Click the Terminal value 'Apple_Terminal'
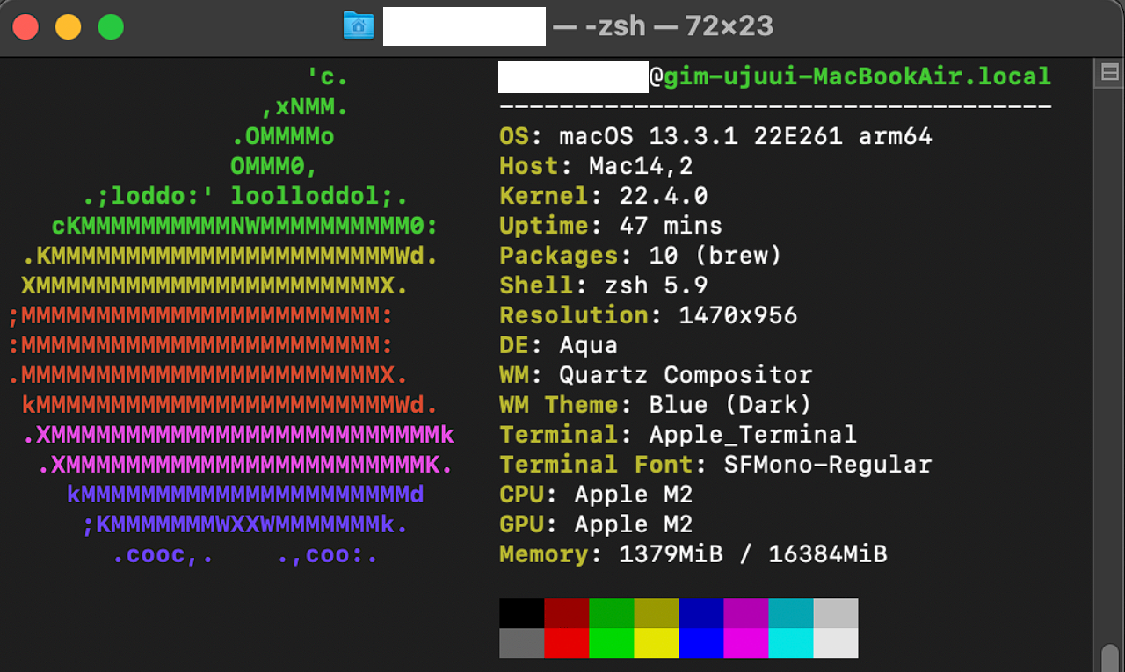This screenshot has width=1125, height=672. (x=752, y=435)
